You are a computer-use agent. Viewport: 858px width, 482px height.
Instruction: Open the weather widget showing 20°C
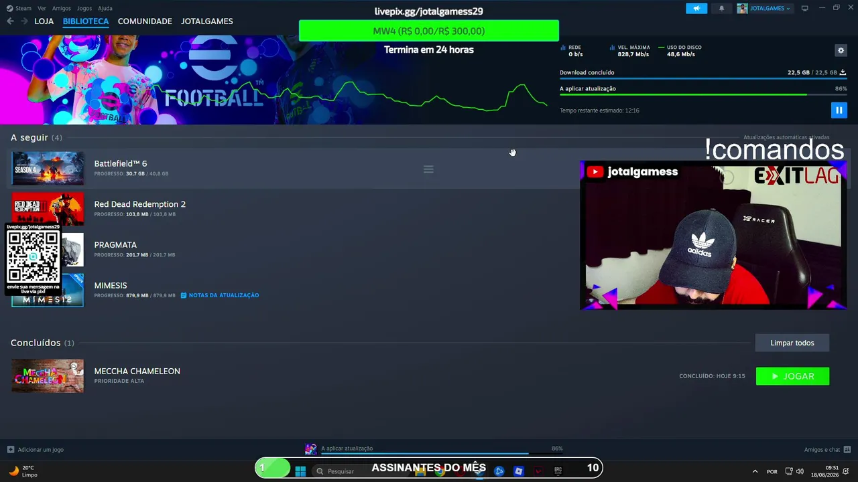(22, 471)
